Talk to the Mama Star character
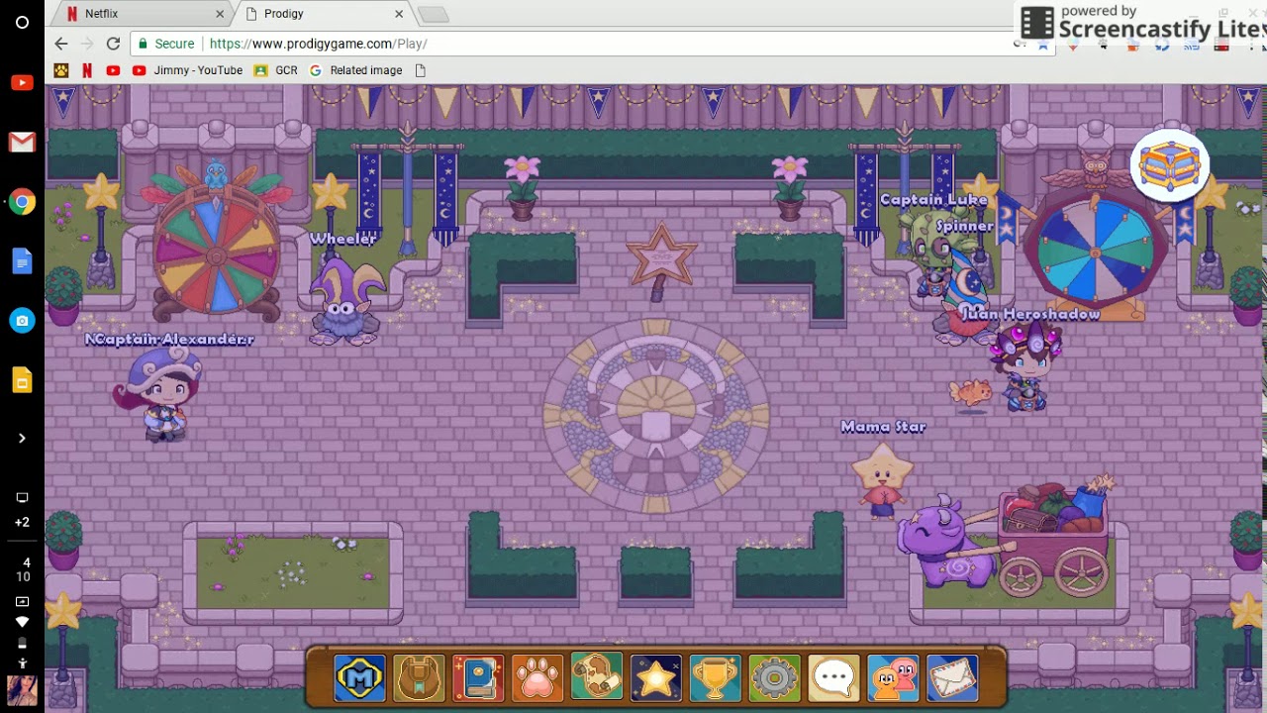 coord(882,479)
